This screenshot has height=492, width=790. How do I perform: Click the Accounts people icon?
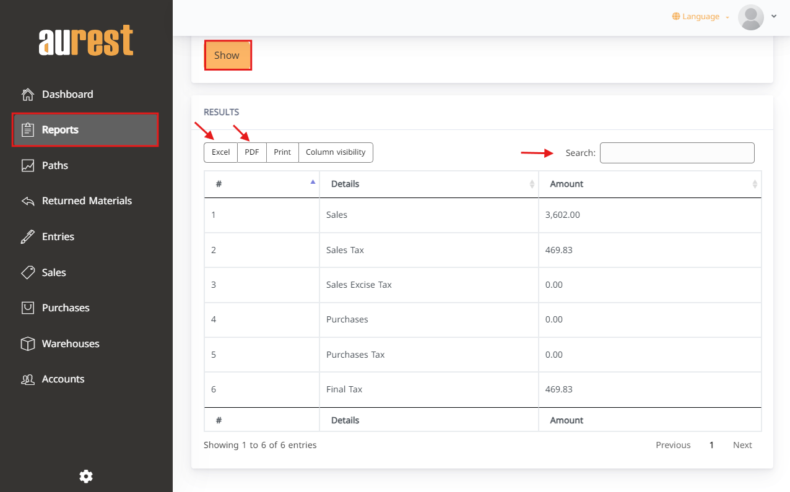[28, 379]
